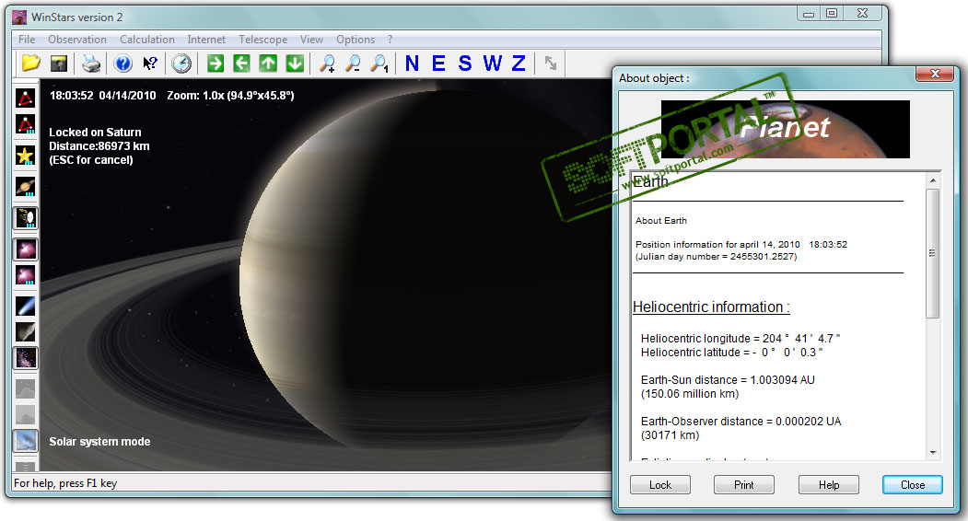Click the Close button in About object
The image size is (968, 521).
tap(913, 485)
